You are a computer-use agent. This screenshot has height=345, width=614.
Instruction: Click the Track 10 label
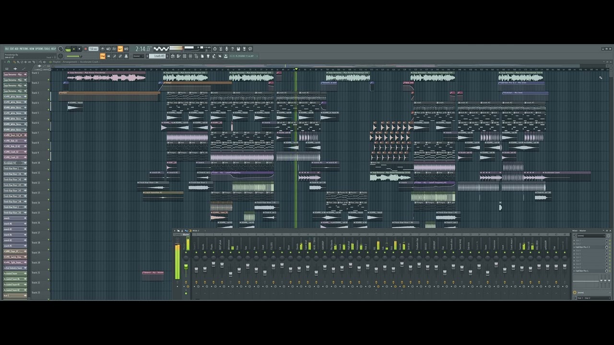(35, 163)
